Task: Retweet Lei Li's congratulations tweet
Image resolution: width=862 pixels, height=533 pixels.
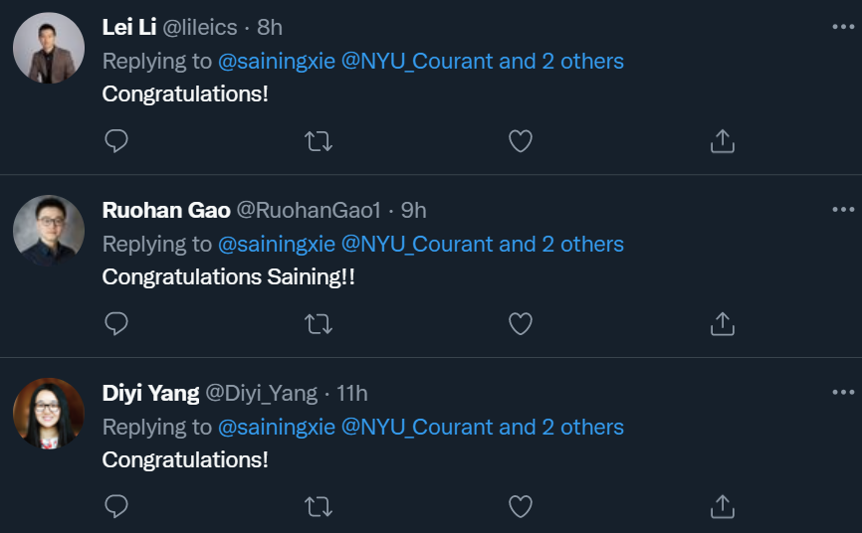Action: tap(319, 141)
